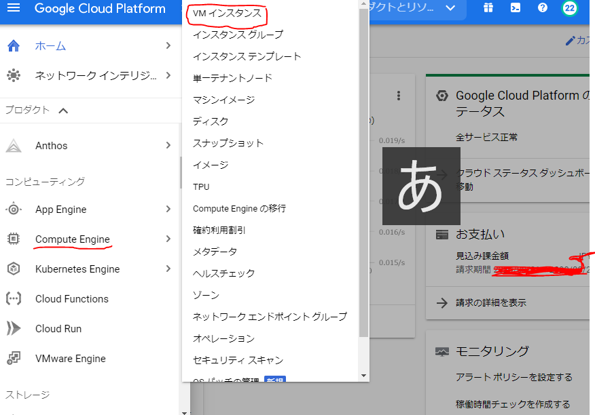Click the billing credit card icon
The width and height of the screenshot is (595, 415).
point(442,235)
